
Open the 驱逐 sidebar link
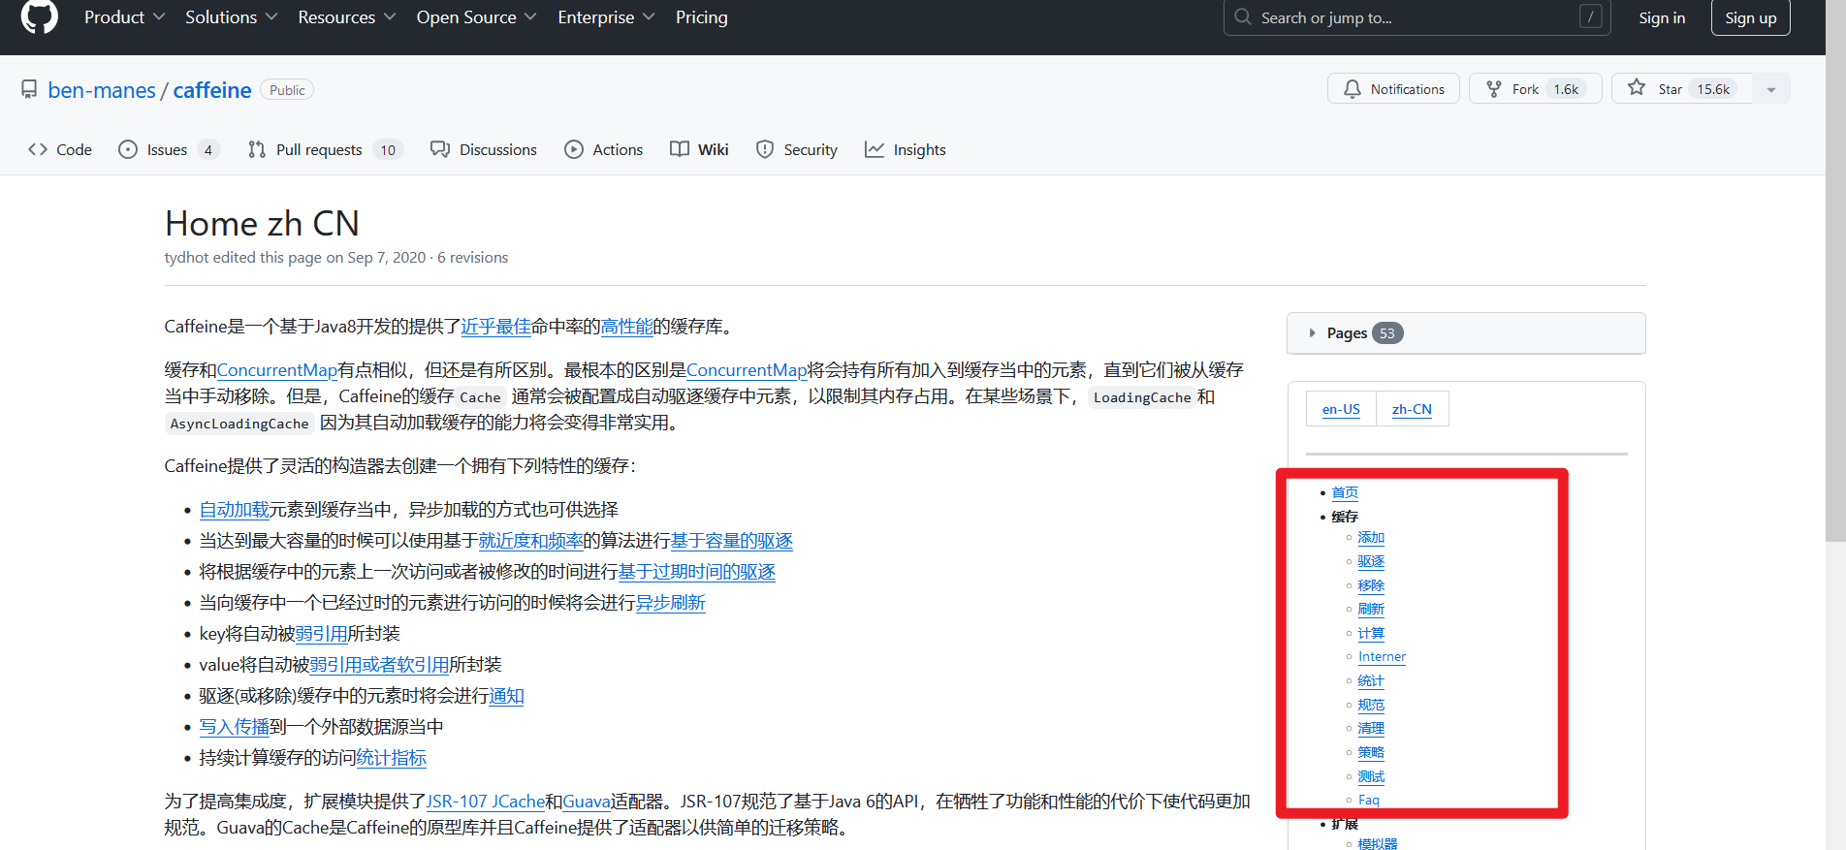(x=1371, y=561)
